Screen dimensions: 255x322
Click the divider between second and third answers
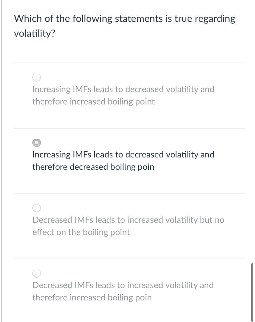coord(129,194)
